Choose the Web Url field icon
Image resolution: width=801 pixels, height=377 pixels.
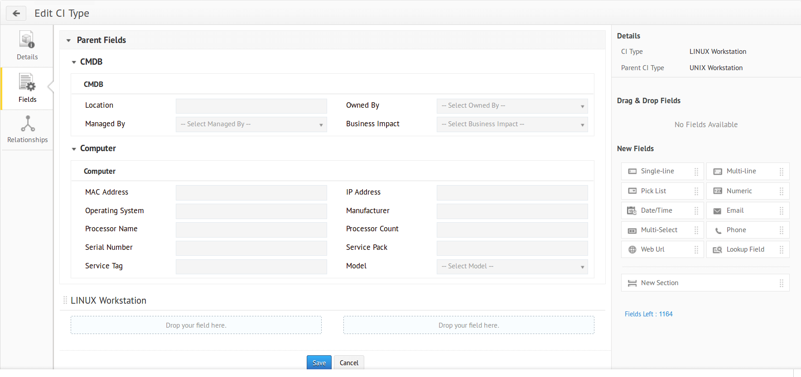tap(632, 249)
